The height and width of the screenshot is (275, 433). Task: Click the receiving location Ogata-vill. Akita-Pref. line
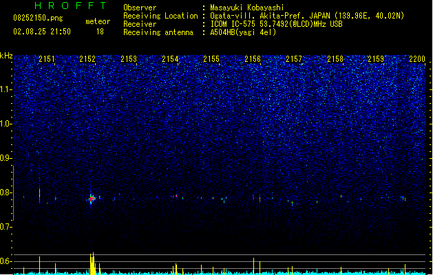point(307,16)
